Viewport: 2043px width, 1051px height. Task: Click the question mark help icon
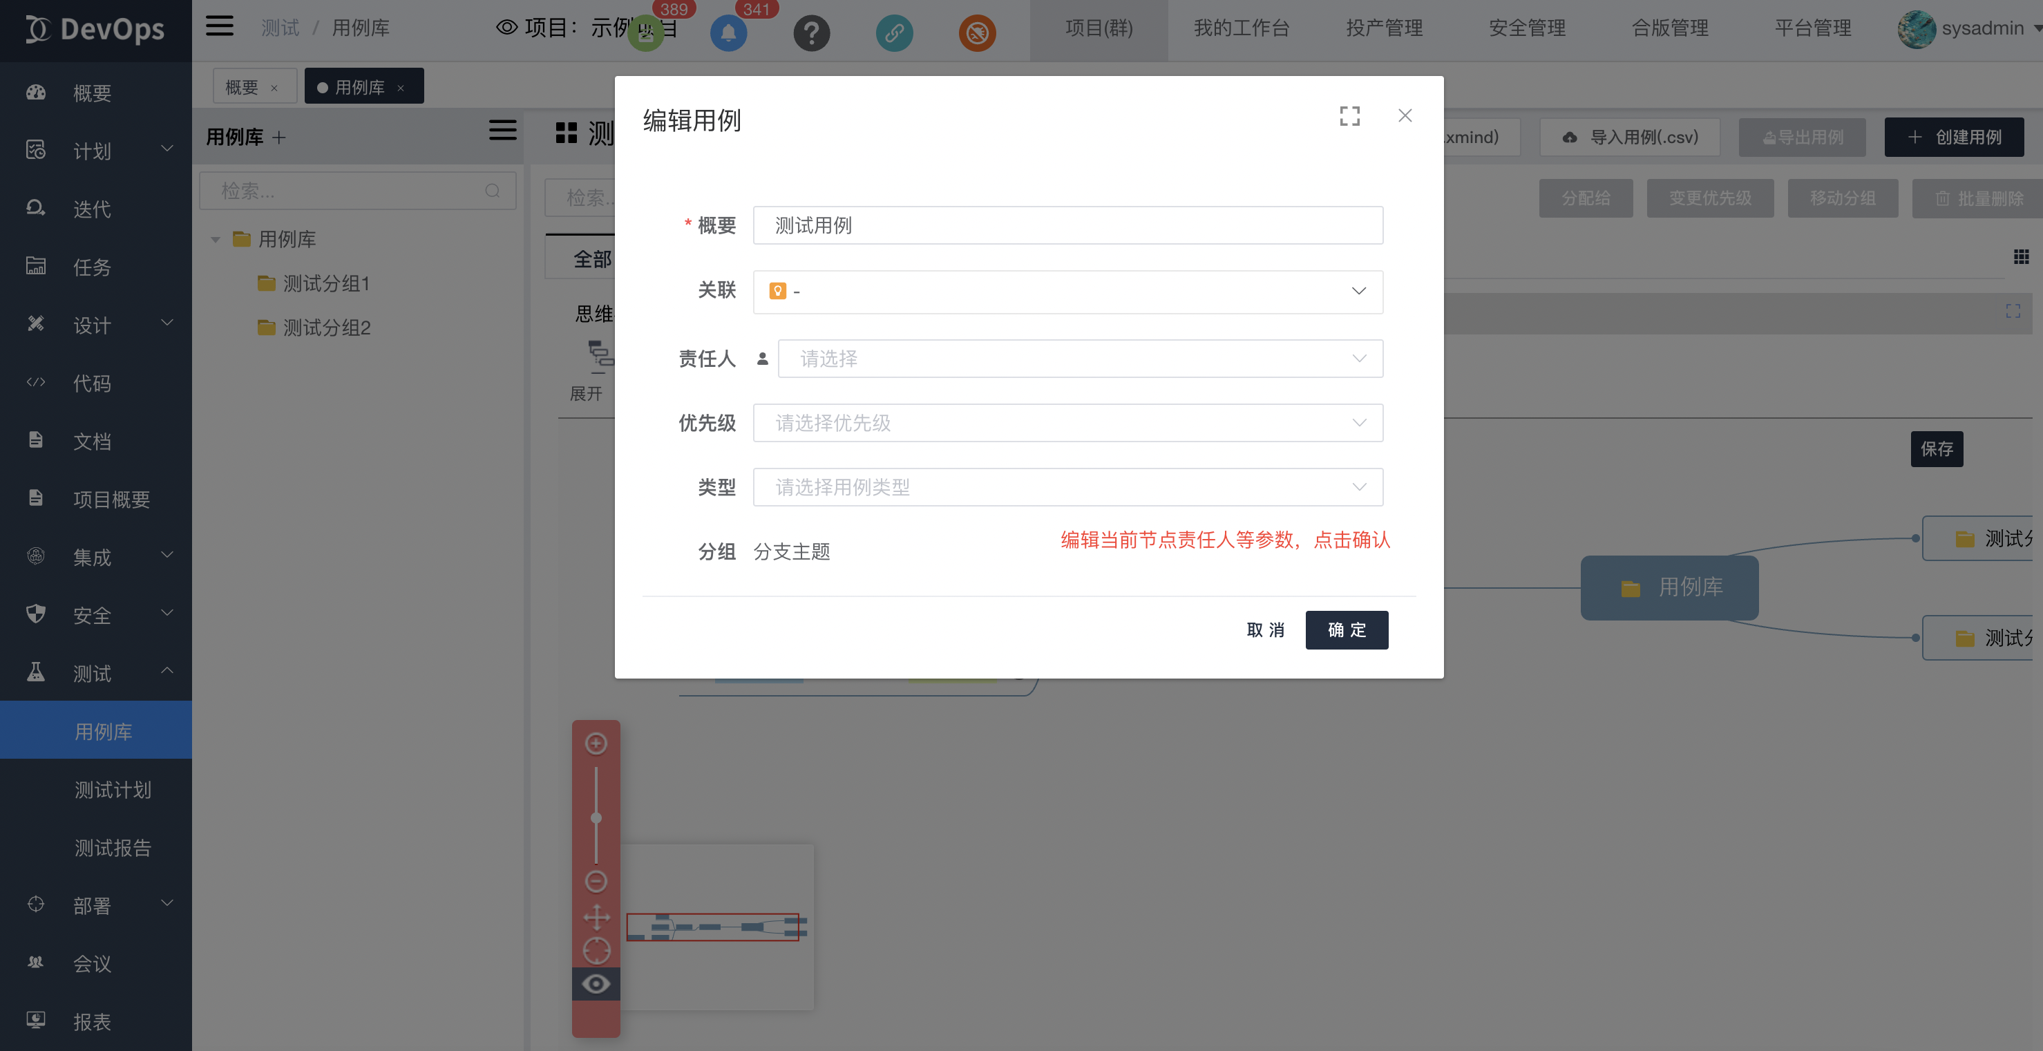click(x=810, y=33)
